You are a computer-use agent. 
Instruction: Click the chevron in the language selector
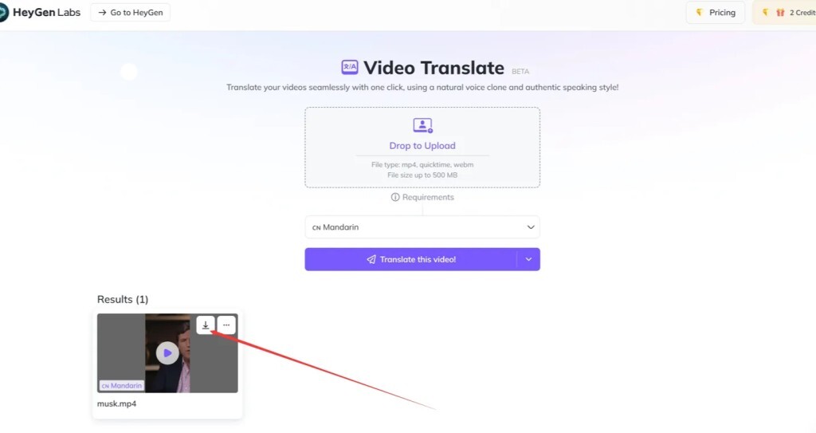point(530,227)
